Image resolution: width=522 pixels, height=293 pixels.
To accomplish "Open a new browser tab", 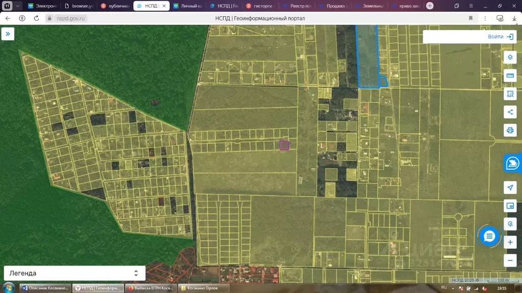I will pyautogui.click(x=430, y=6).
